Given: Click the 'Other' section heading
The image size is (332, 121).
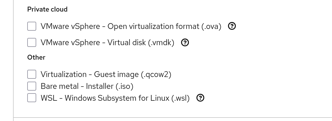Looking at the screenshot, I should tap(36, 57).
